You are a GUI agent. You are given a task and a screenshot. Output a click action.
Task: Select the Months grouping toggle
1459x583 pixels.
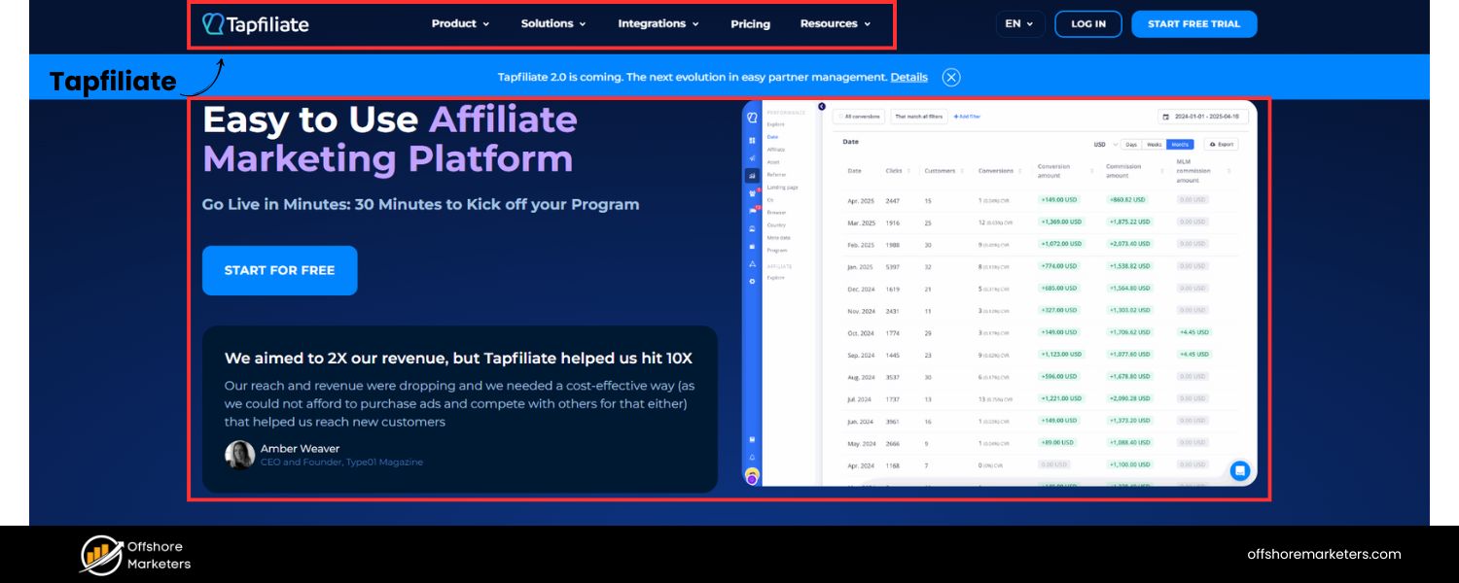[1180, 145]
